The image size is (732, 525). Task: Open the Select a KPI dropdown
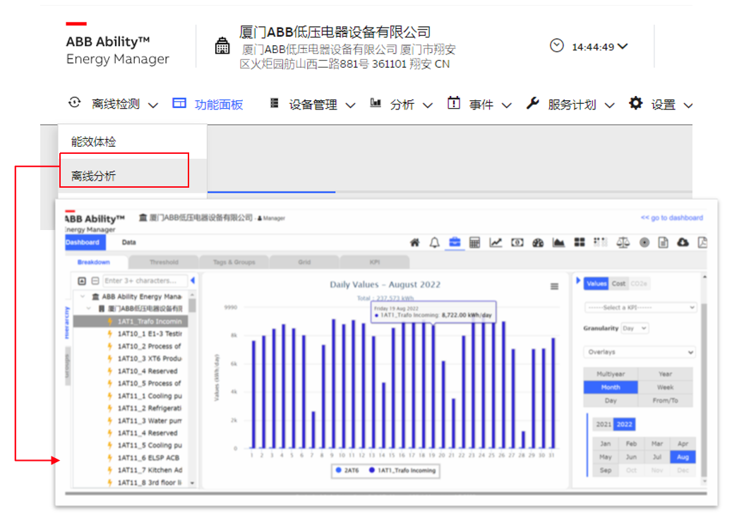pyautogui.click(x=640, y=308)
